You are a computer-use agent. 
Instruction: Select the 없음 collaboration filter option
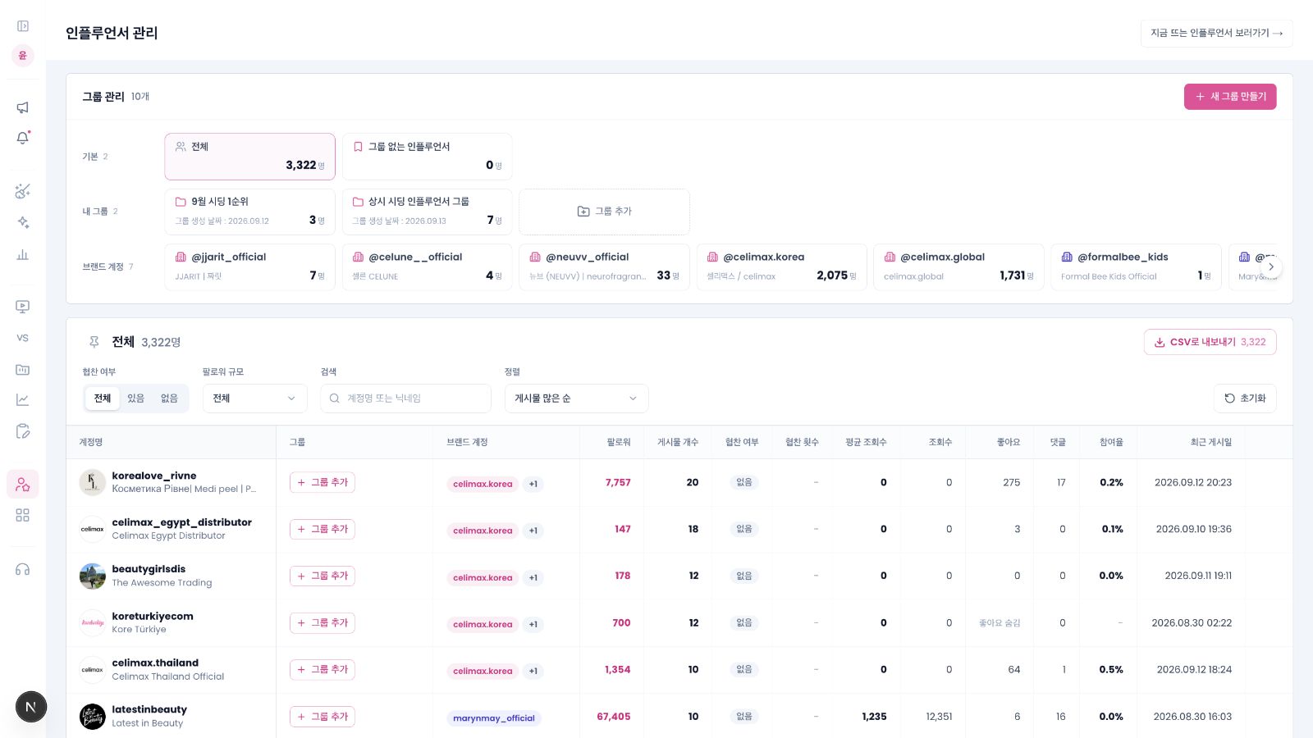[x=169, y=399]
